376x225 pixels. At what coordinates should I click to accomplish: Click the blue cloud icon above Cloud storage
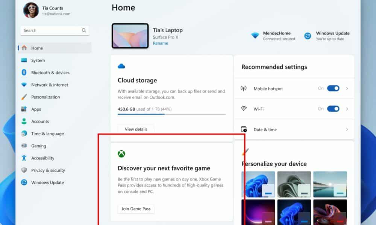tap(121, 66)
